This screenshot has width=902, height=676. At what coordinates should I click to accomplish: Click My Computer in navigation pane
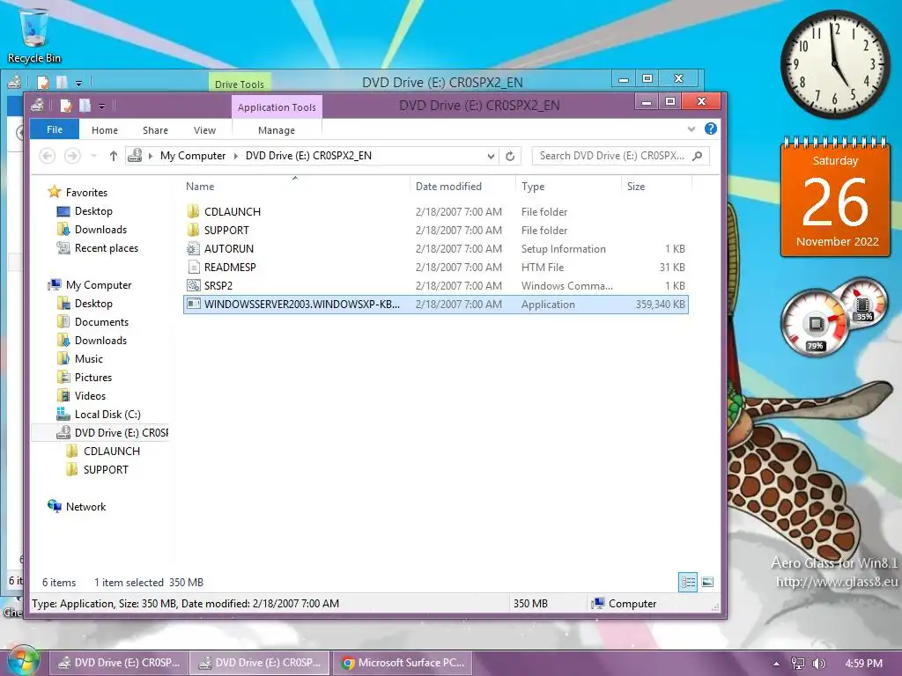click(x=91, y=284)
